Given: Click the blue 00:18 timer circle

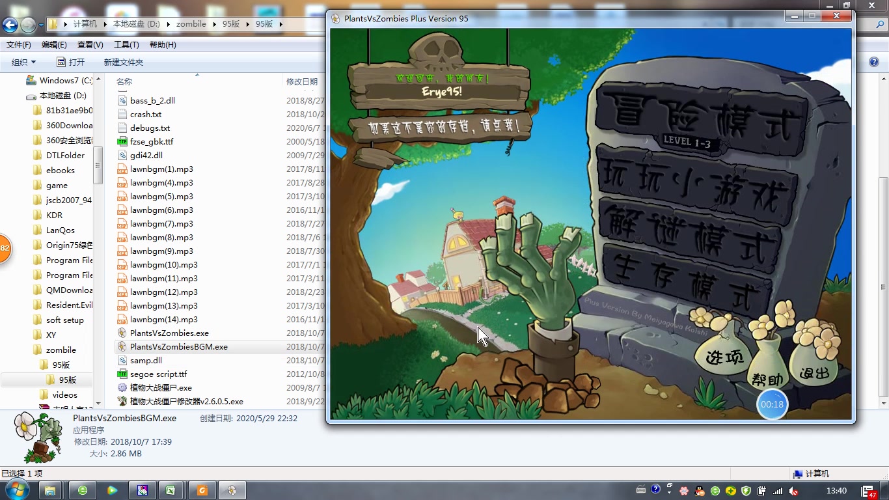Looking at the screenshot, I should click(x=773, y=404).
